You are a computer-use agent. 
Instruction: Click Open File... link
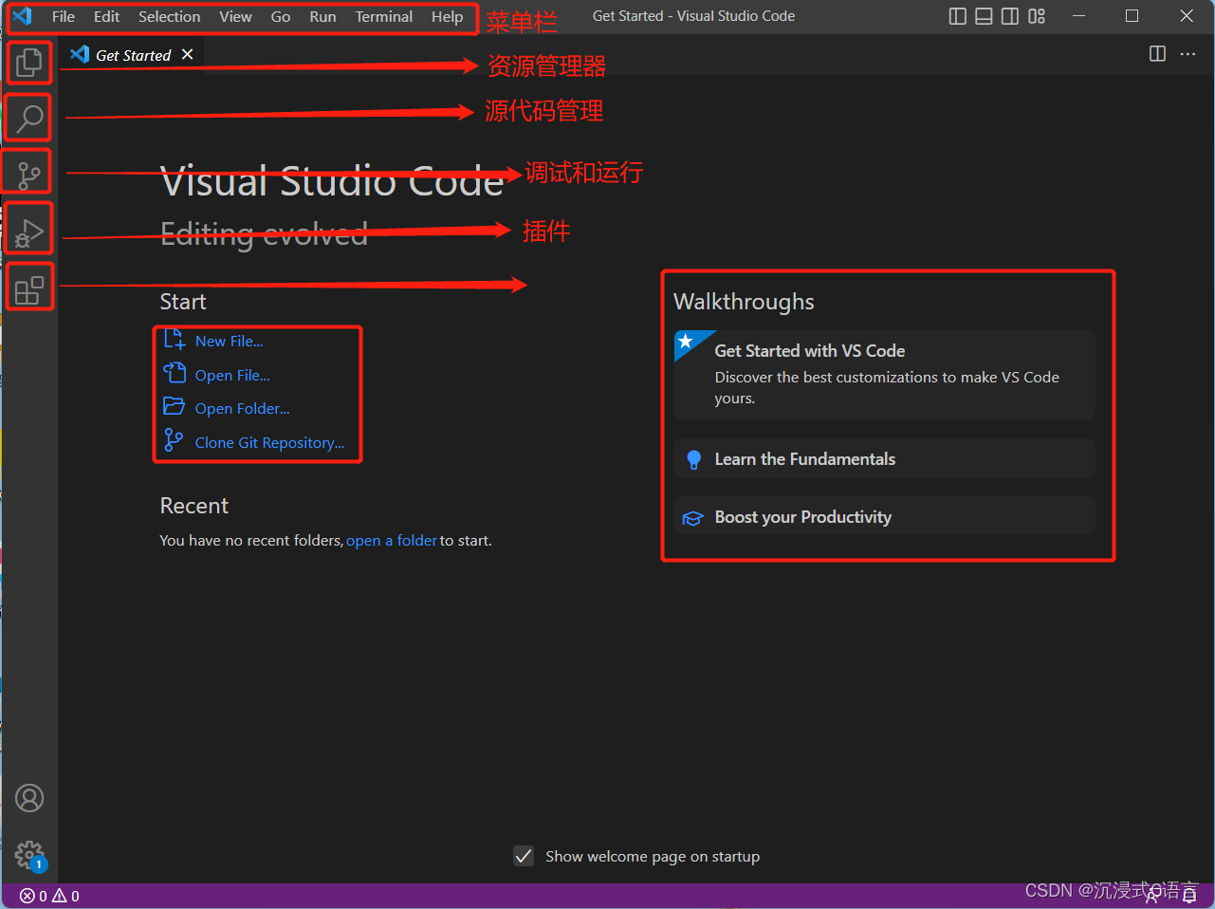point(232,376)
